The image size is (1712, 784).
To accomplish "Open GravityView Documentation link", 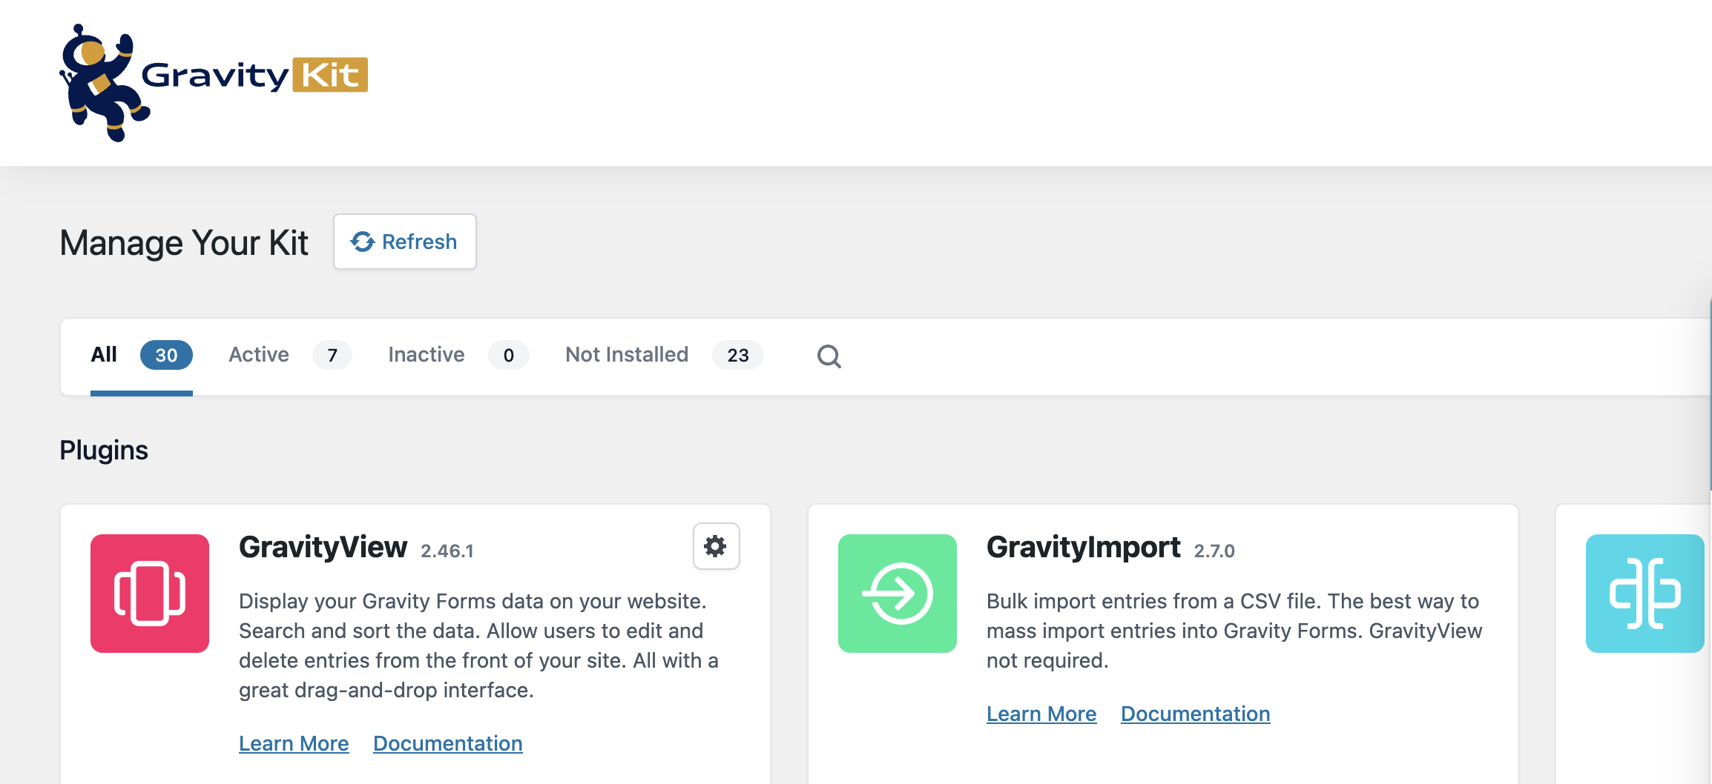I will (447, 743).
